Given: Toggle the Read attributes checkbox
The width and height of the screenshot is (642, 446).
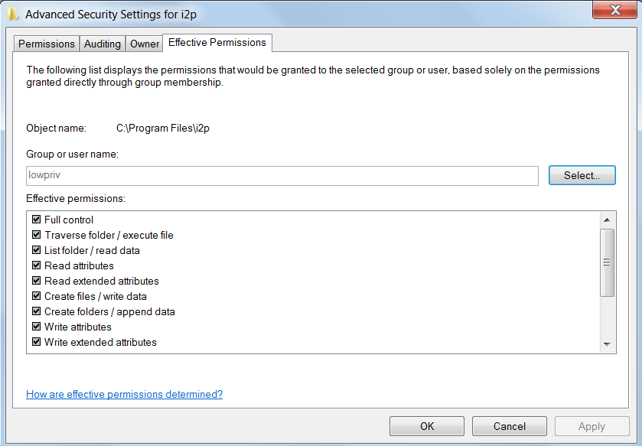Looking at the screenshot, I should coord(37,265).
